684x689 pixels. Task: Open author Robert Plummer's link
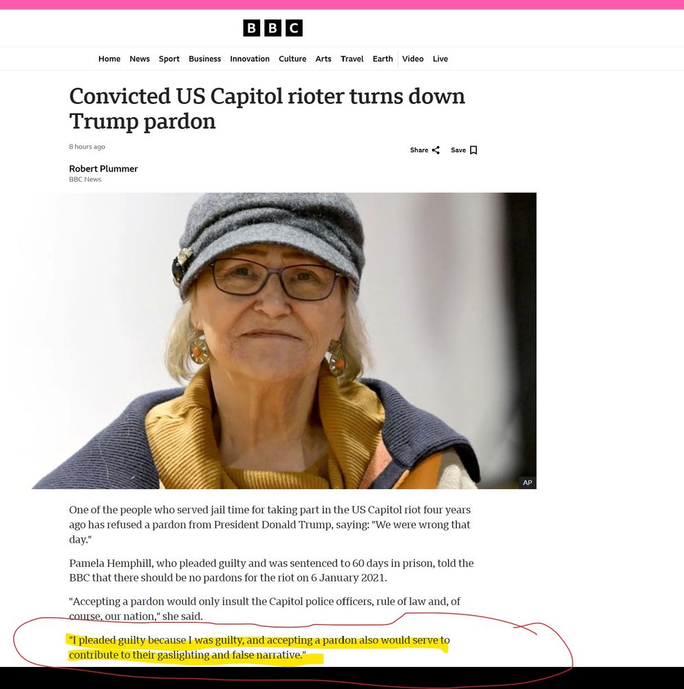103,169
